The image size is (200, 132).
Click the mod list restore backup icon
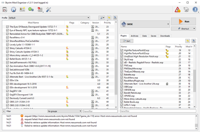click(109, 18)
